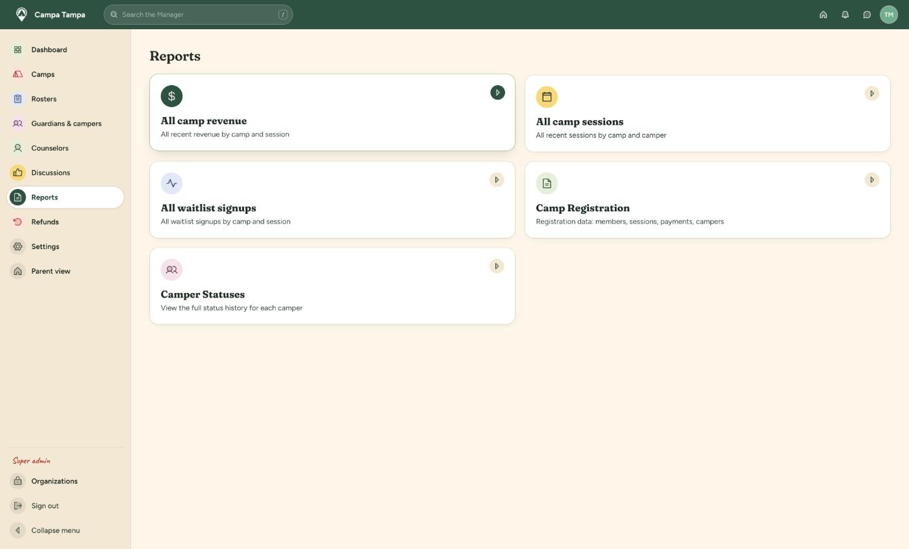Click the Campa Tampa logo icon
This screenshot has width=909, height=549.
(x=21, y=14)
